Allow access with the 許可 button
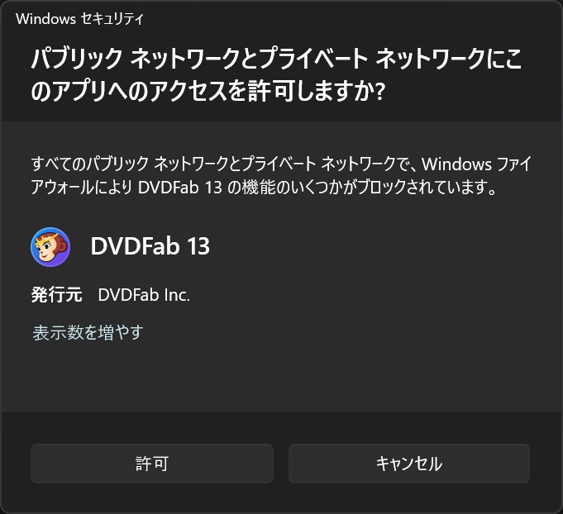 click(x=152, y=464)
